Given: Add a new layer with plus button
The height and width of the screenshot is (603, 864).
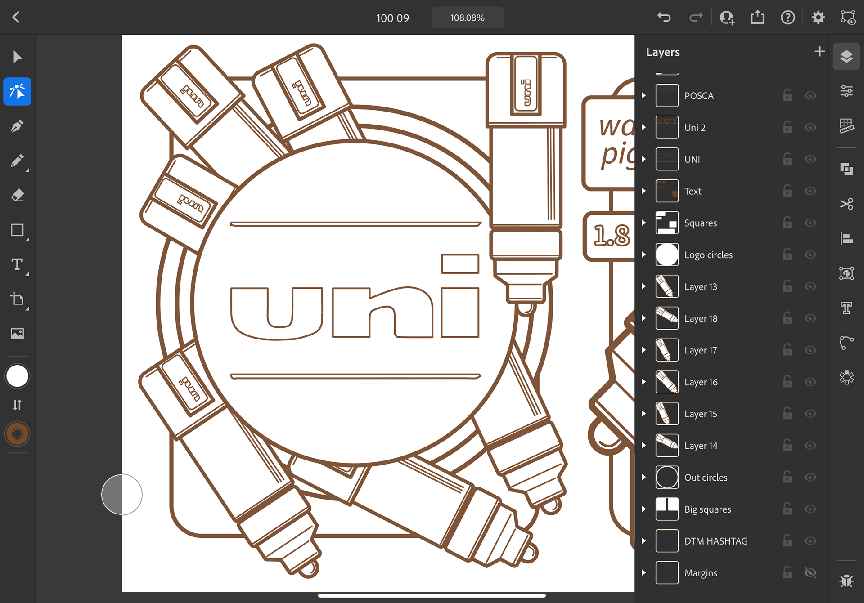Looking at the screenshot, I should coord(819,52).
